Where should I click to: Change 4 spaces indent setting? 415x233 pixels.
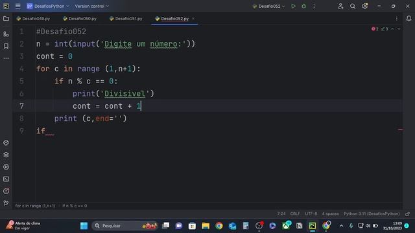(x=330, y=214)
